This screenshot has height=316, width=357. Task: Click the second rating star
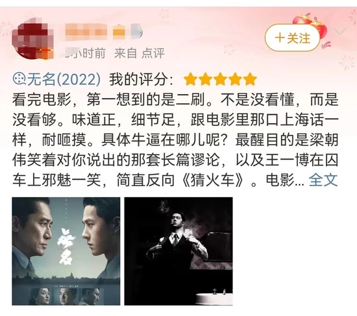click(x=206, y=79)
